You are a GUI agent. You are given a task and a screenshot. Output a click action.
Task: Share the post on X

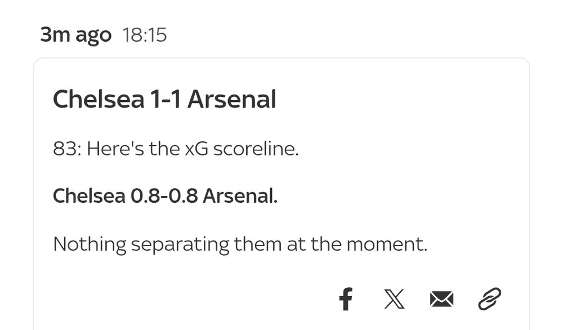(394, 299)
